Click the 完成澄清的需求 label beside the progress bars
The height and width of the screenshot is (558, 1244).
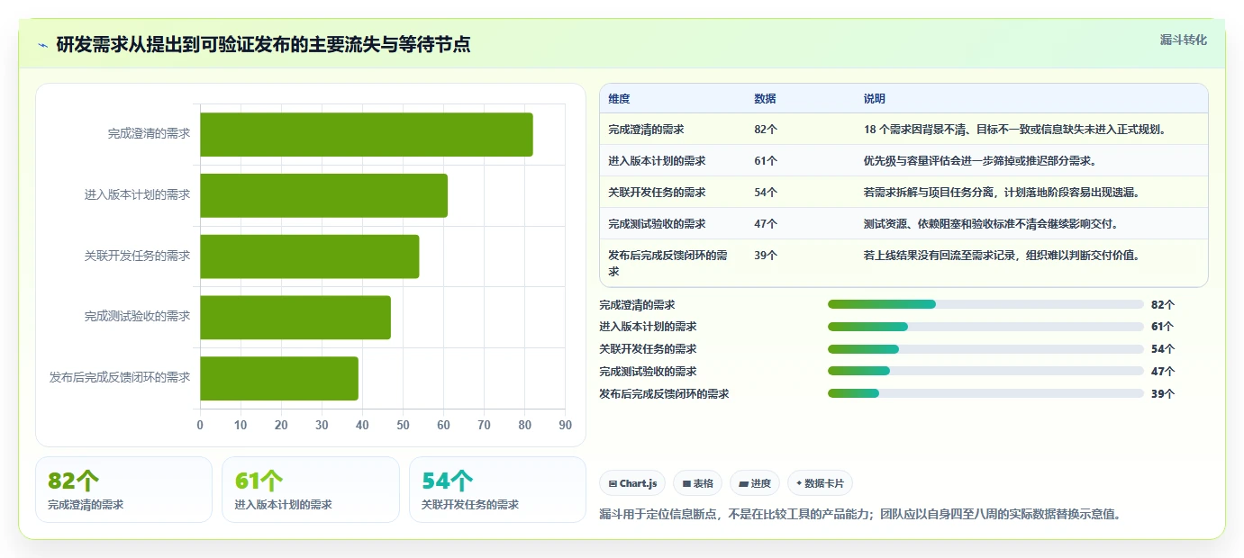coord(637,305)
